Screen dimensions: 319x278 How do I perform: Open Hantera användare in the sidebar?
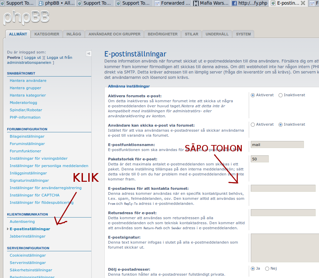[28, 81]
